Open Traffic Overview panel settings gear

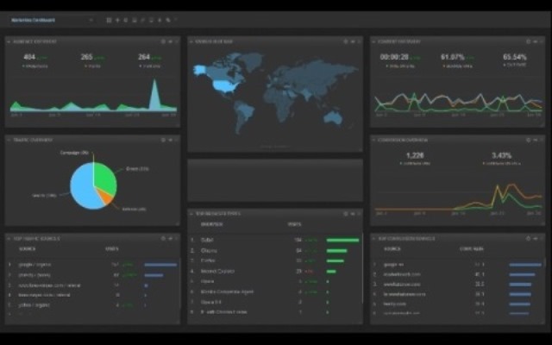coord(163,140)
